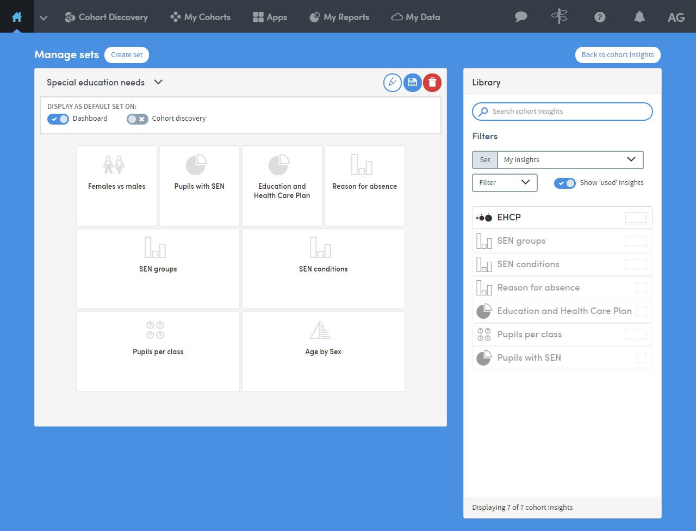Open the Apps menu
This screenshot has width=696, height=531.
(270, 17)
